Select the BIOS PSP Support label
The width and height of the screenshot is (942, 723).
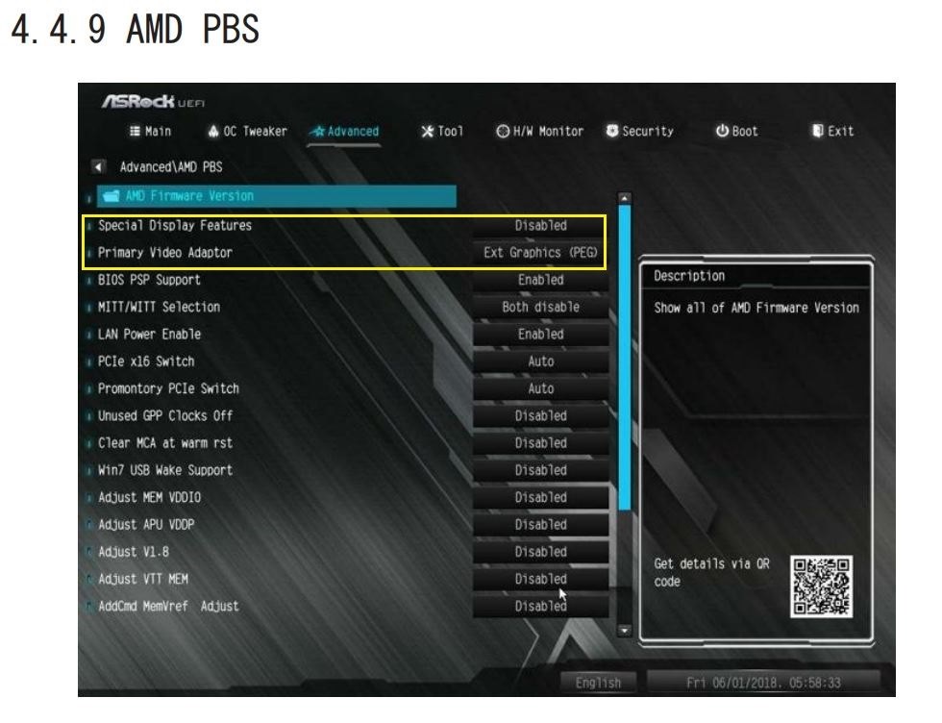coord(149,280)
